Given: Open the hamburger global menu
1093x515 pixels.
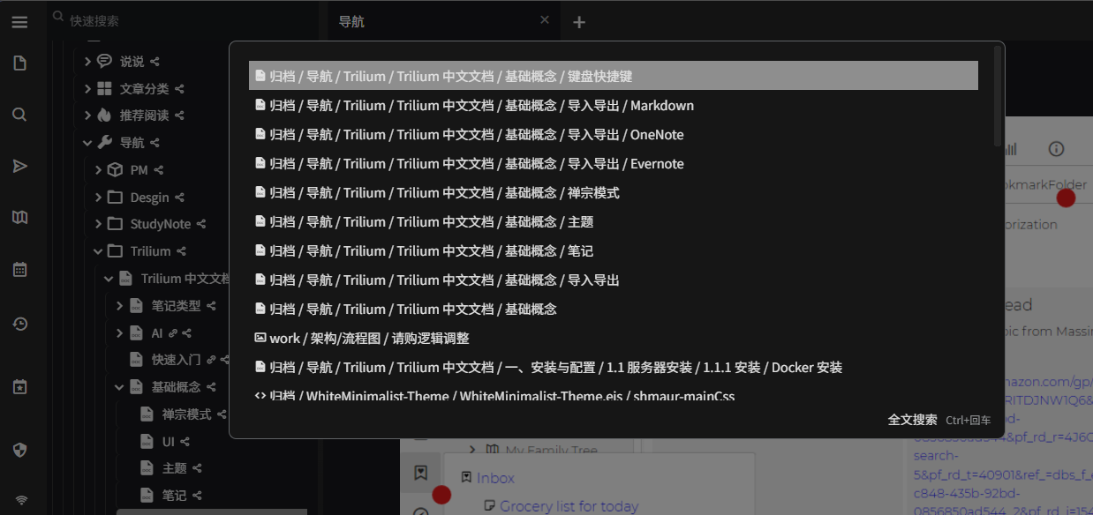Looking at the screenshot, I should pyautogui.click(x=19, y=22).
